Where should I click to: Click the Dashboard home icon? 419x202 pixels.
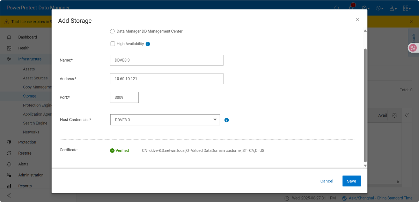9,37
